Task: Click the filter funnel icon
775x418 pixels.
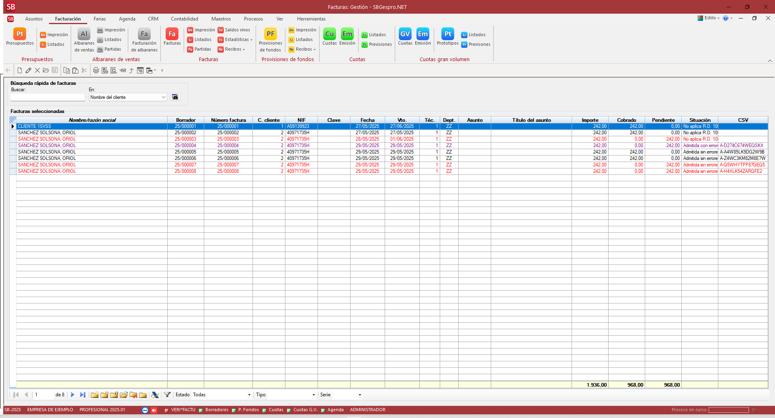Action: (x=167, y=395)
